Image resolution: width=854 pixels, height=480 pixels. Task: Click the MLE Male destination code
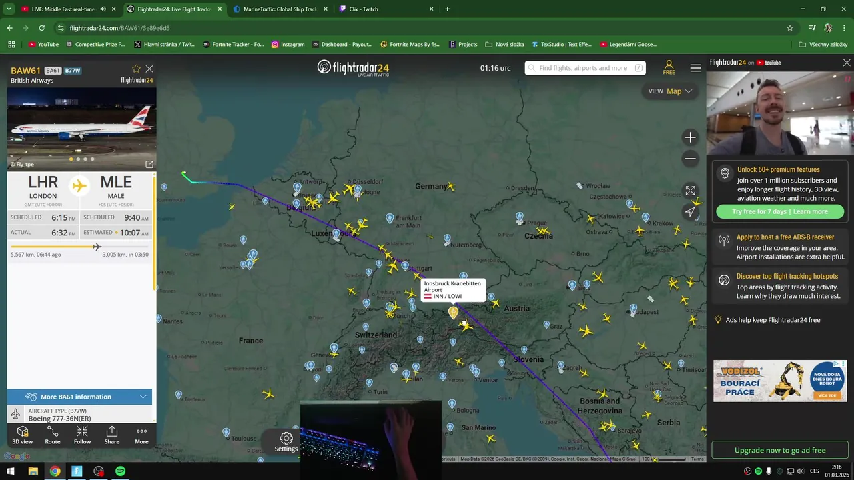(116, 182)
